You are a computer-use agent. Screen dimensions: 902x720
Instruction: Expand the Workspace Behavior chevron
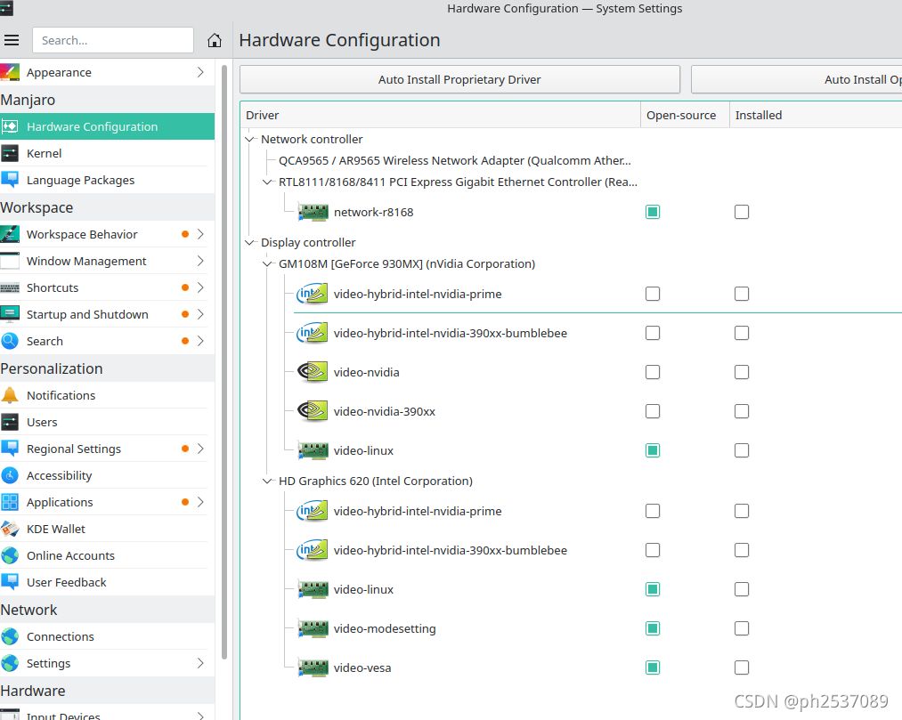coord(200,234)
